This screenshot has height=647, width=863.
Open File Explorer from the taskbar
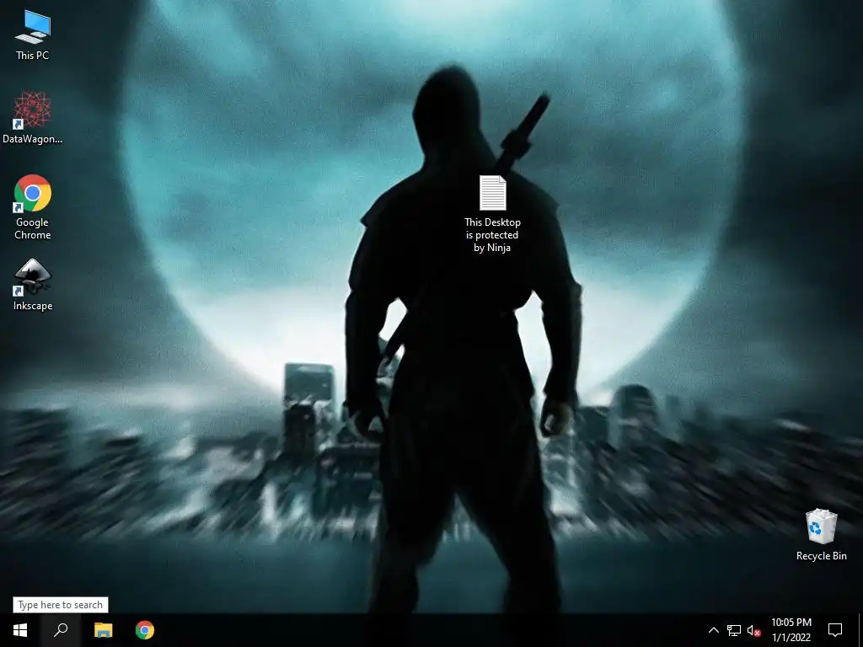pyautogui.click(x=103, y=630)
